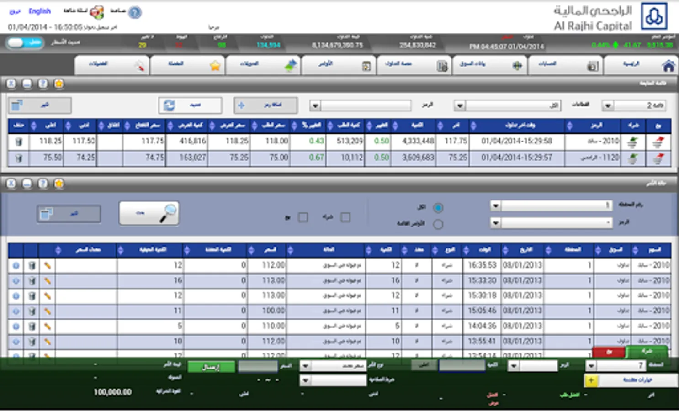The image size is (679, 411).
Task: Click price input field beside send button
Action: [x=258, y=366]
